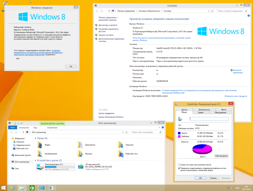This screenshot has width=253, height=191.
Task: Click the Изменить ключ продукта link
Action: [x=236, y=96]
